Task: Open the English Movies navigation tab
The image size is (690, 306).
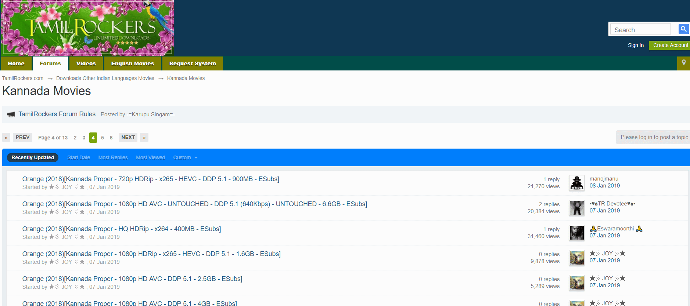Action: click(x=133, y=63)
